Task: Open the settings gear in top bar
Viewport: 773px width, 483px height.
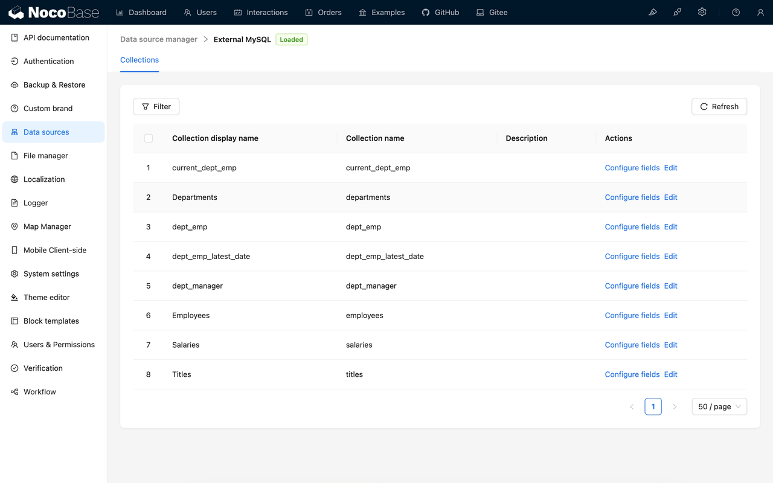Action: point(702,12)
